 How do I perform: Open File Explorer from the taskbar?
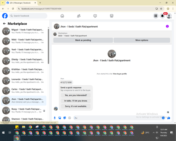coord(24,127)
